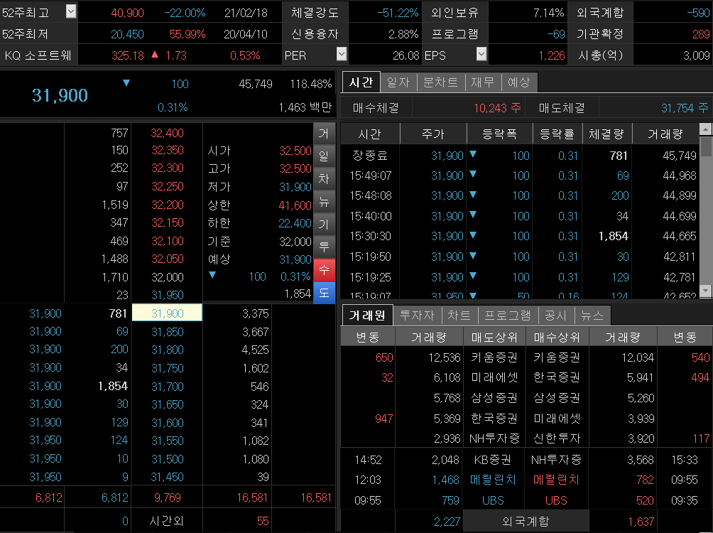The image size is (713, 533).
Task: Switch to the 차트 tab
Action: (459, 315)
